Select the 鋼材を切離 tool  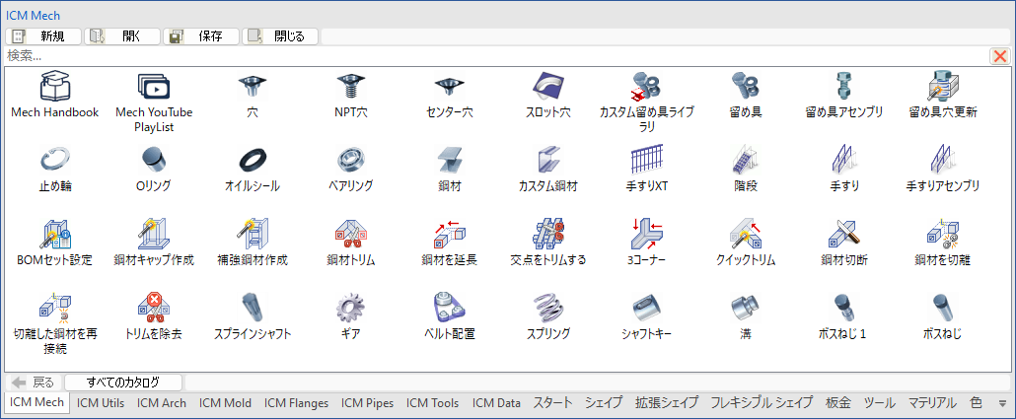(x=943, y=234)
